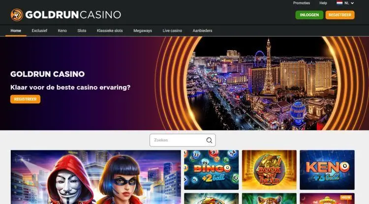
Task: Open the Promoties link
Action: point(302,3)
